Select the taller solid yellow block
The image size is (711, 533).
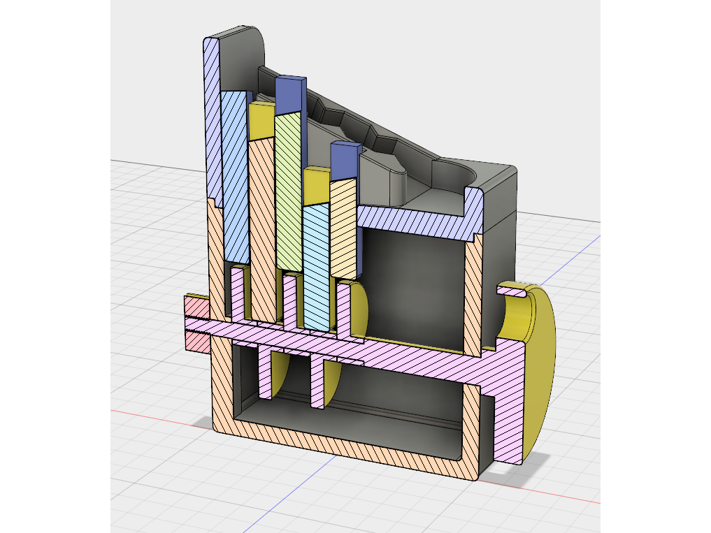pyautogui.click(x=261, y=122)
